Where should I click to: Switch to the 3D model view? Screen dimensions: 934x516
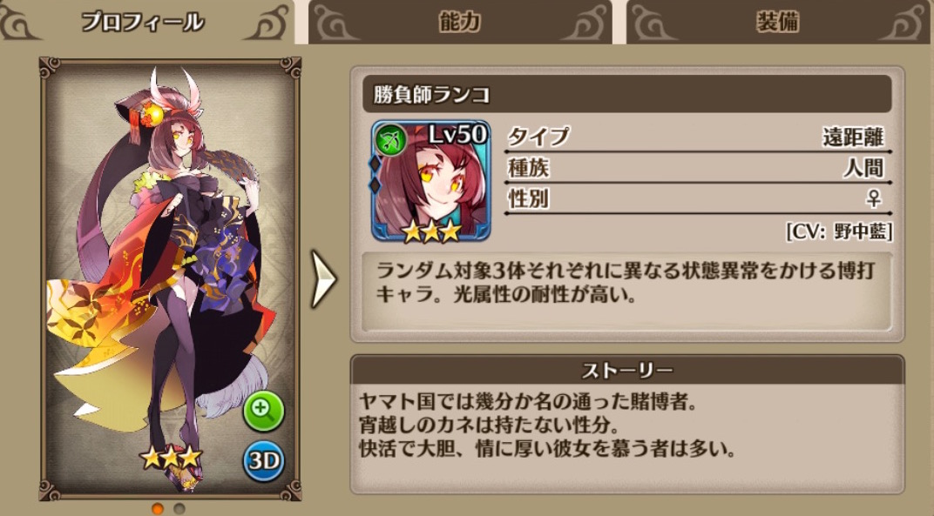coord(263,460)
